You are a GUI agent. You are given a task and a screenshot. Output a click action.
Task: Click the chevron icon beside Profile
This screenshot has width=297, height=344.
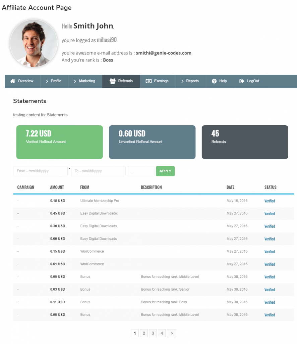pyautogui.click(x=47, y=81)
